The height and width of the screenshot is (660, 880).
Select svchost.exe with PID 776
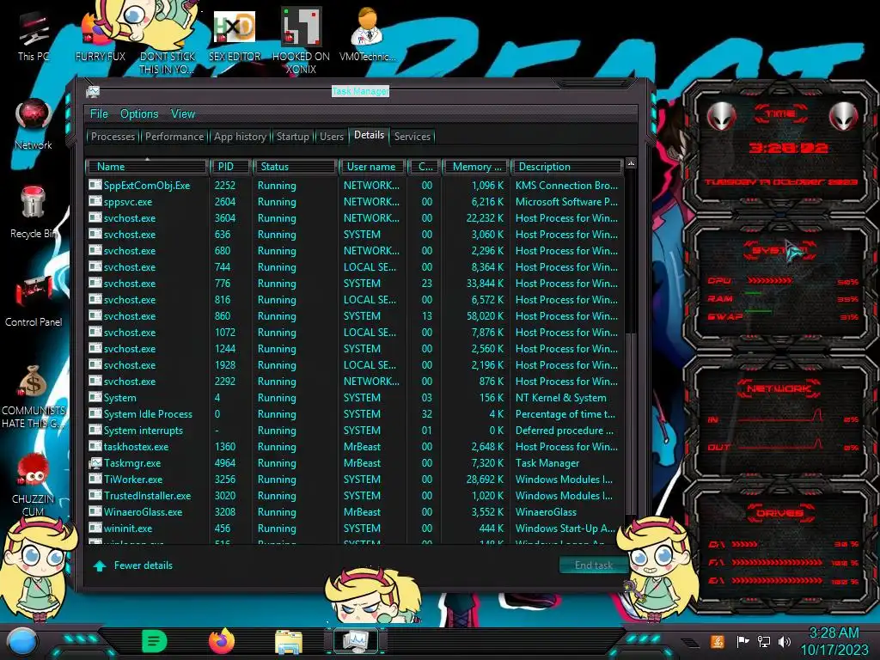click(x=355, y=284)
